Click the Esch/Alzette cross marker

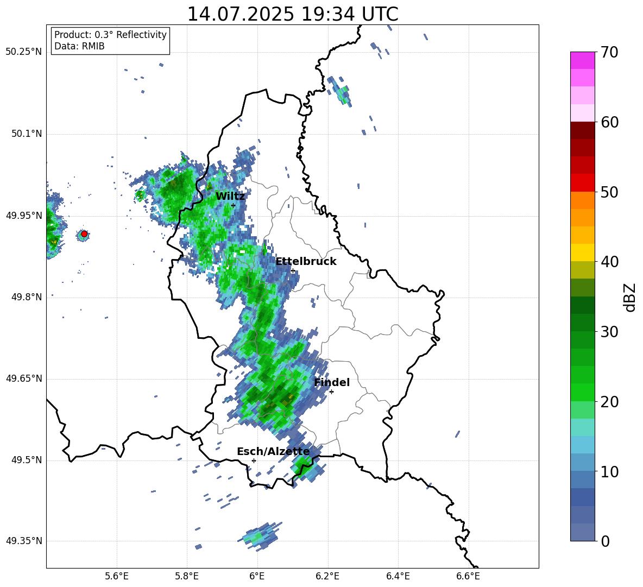point(254,460)
